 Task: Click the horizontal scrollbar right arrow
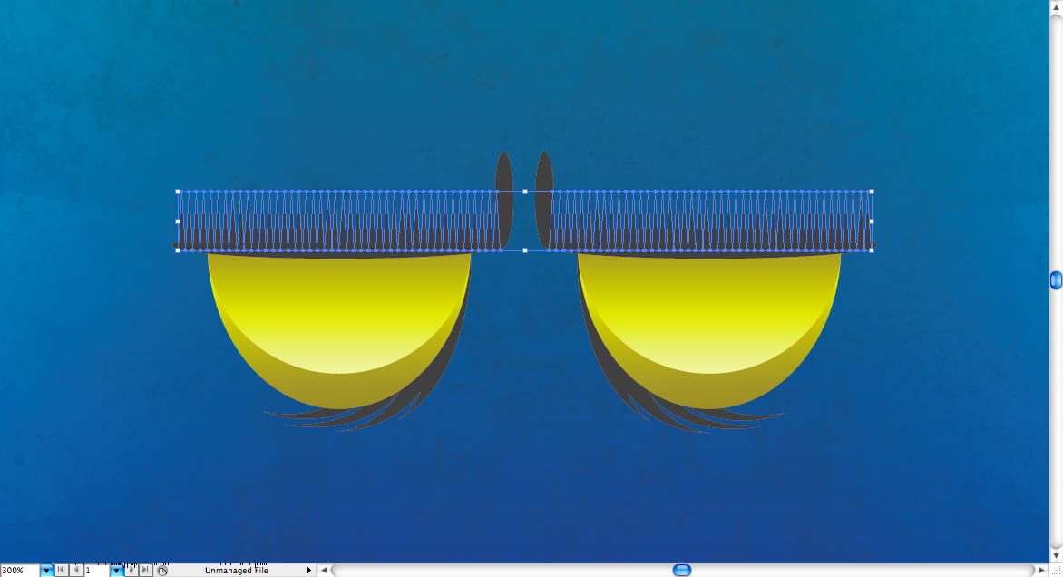pyautogui.click(x=1042, y=571)
